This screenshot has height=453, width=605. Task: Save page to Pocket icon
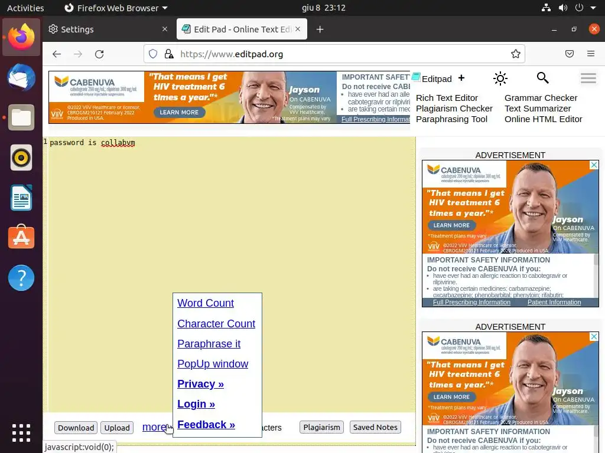570,54
